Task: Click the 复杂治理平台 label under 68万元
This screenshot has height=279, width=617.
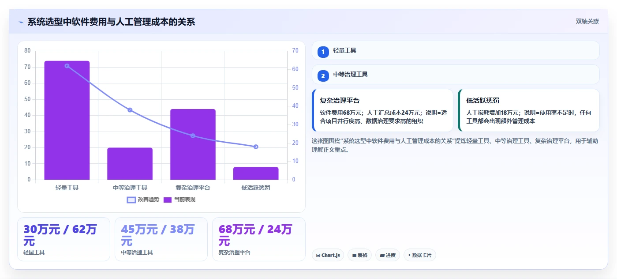Action: pos(234,253)
